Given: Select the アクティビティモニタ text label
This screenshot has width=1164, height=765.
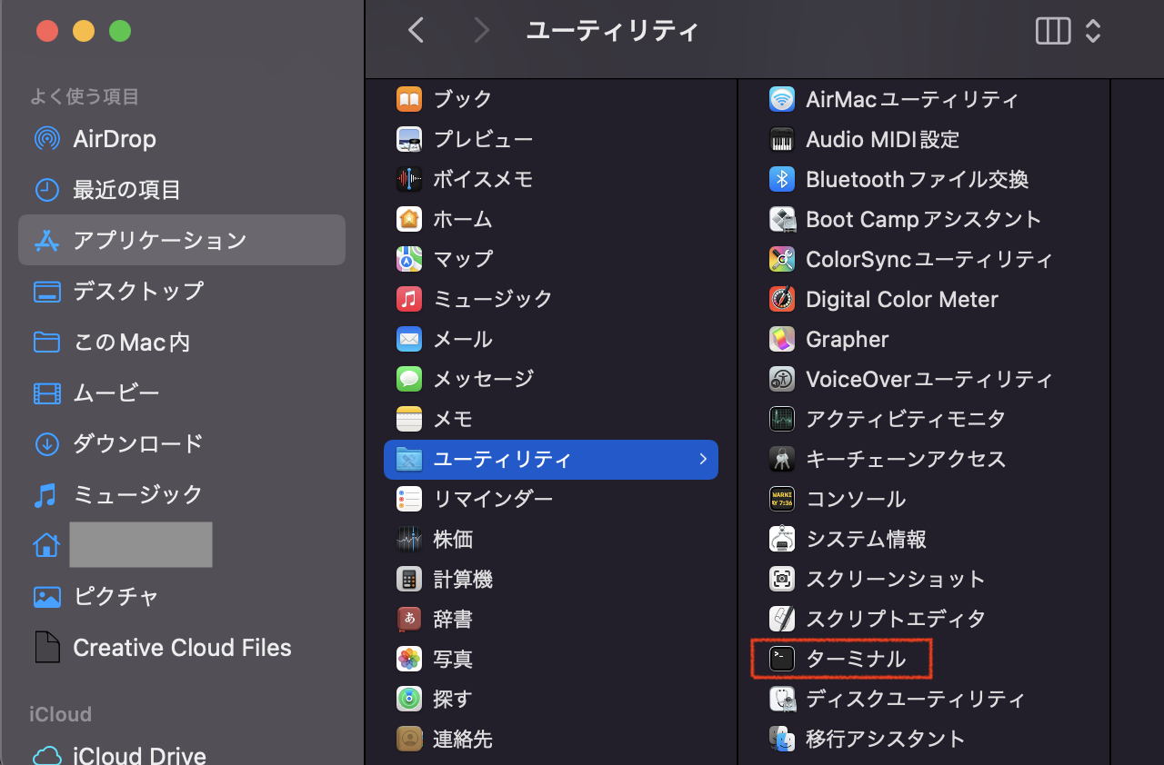Looking at the screenshot, I should click(906, 419).
